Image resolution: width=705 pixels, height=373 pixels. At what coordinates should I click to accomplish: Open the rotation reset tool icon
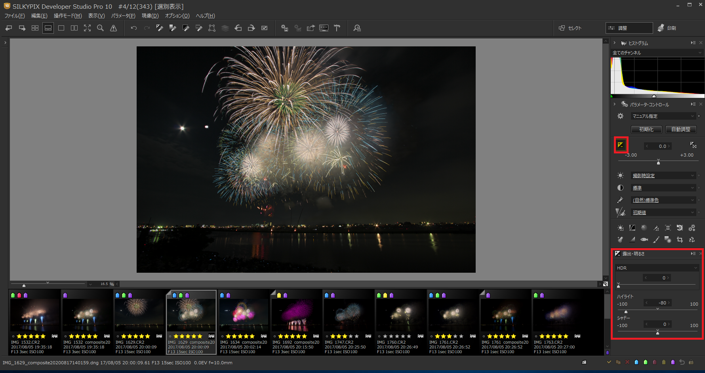[x=680, y=228]
